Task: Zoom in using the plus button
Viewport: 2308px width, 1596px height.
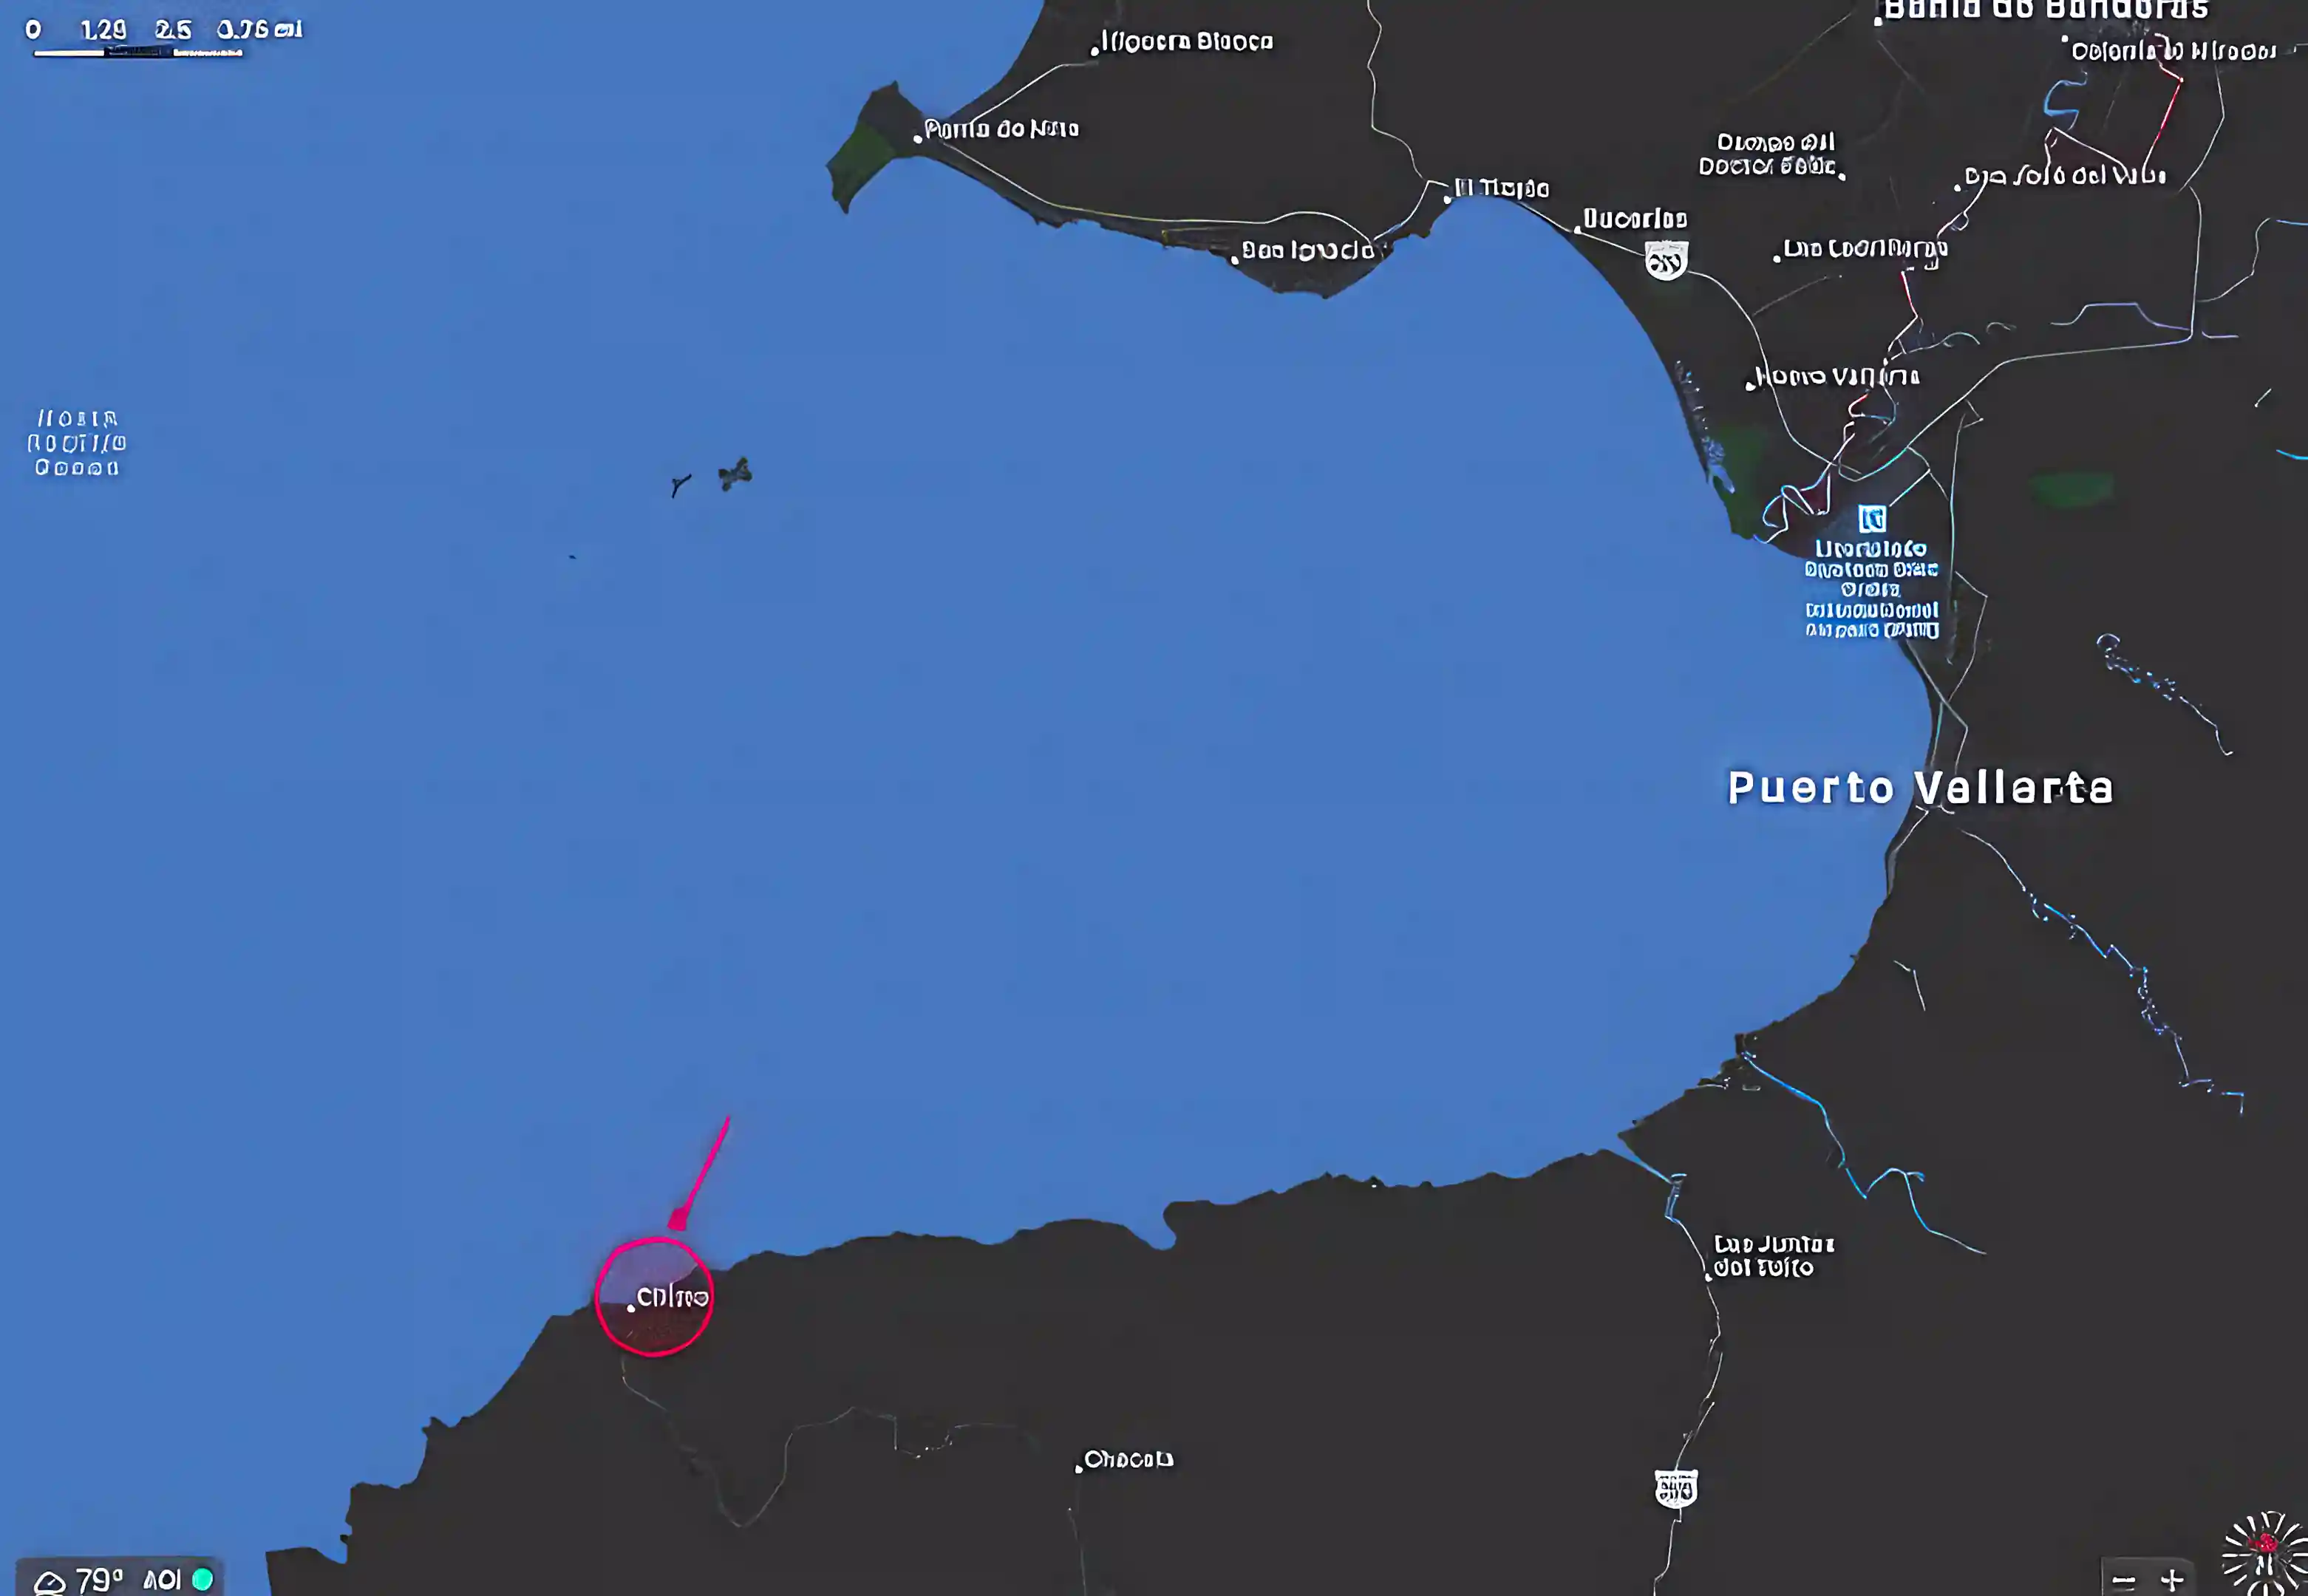Action: coord(2172,1581)
